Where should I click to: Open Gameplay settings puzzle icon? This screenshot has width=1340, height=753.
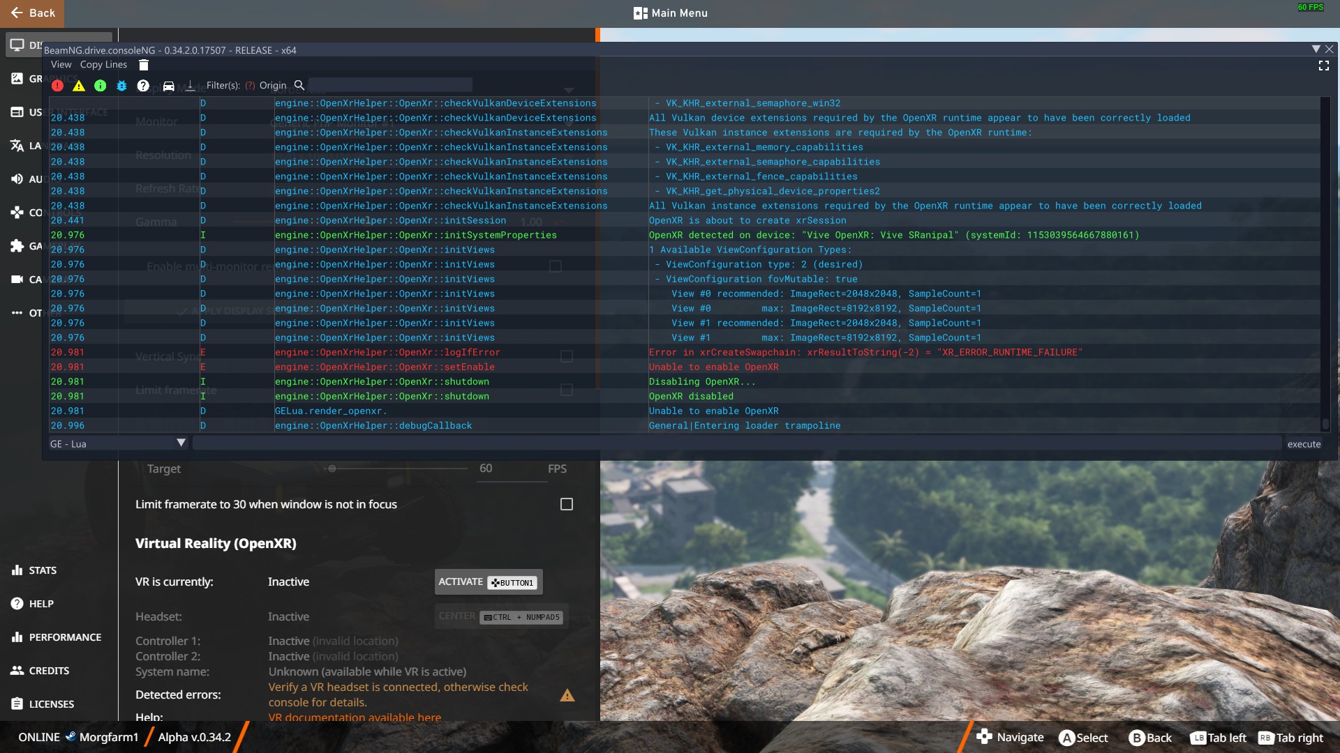17,246
